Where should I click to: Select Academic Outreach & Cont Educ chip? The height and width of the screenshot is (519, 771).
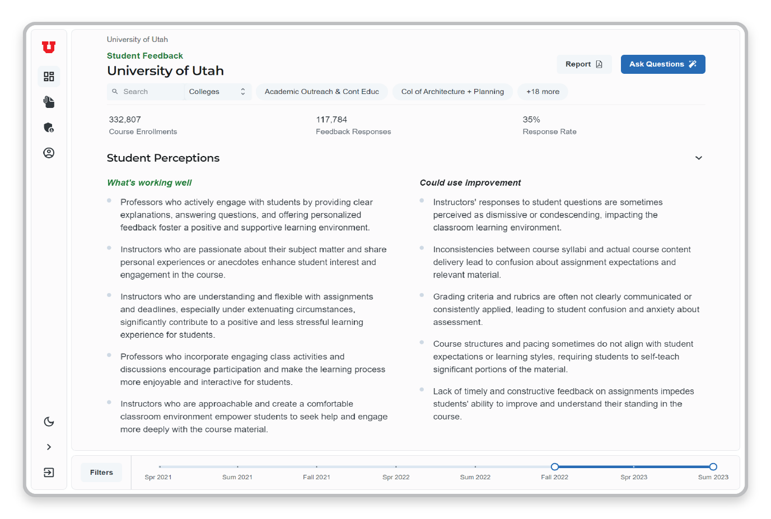click(322, 92)
